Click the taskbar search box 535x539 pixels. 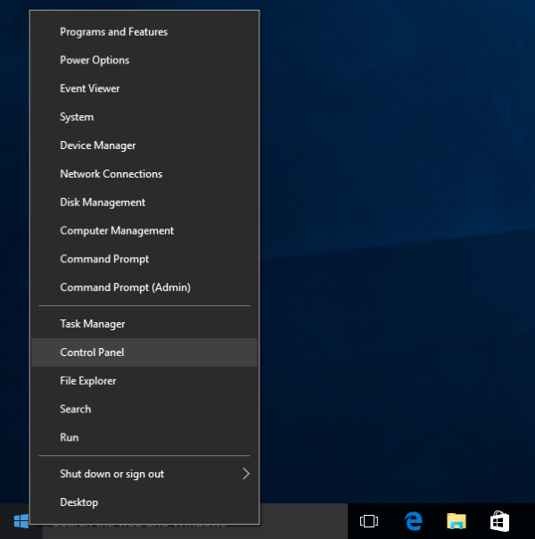click(x=303, y=522)
